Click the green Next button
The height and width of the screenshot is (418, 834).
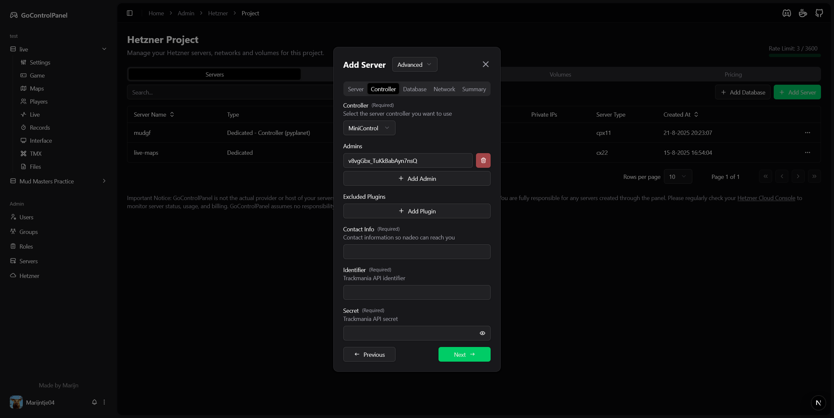[464, 354]
